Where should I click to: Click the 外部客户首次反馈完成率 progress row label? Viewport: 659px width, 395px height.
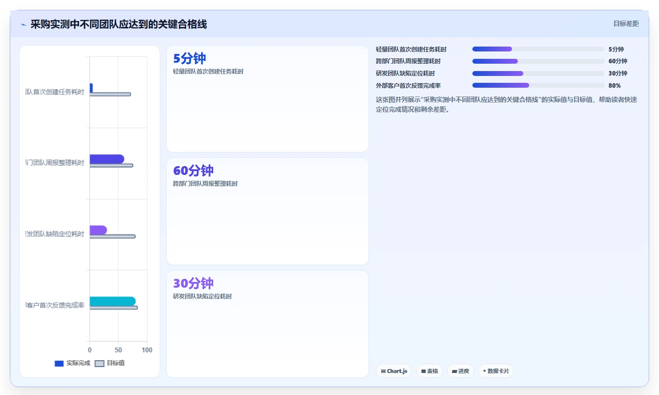(x=408, y=85)
